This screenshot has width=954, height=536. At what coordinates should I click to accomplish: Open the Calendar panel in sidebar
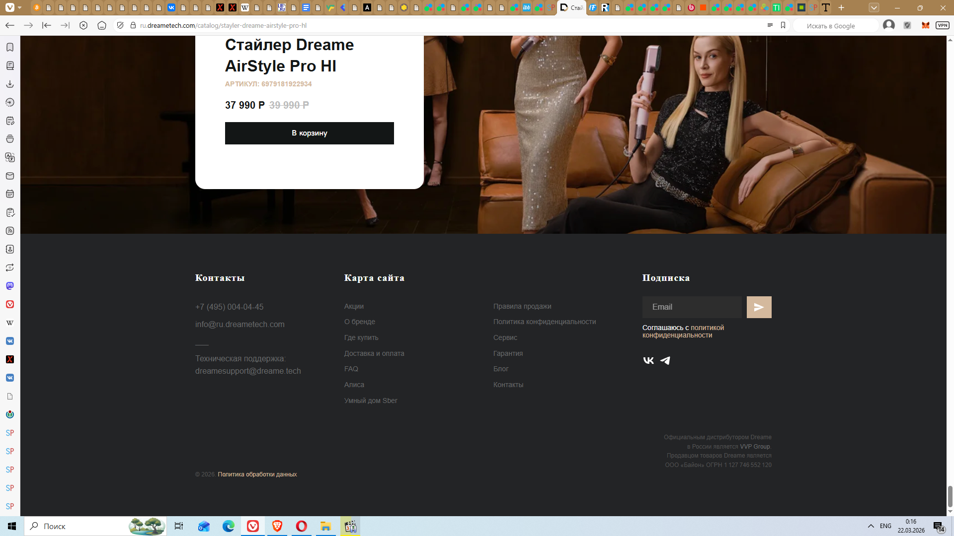[x=10, y=194]
